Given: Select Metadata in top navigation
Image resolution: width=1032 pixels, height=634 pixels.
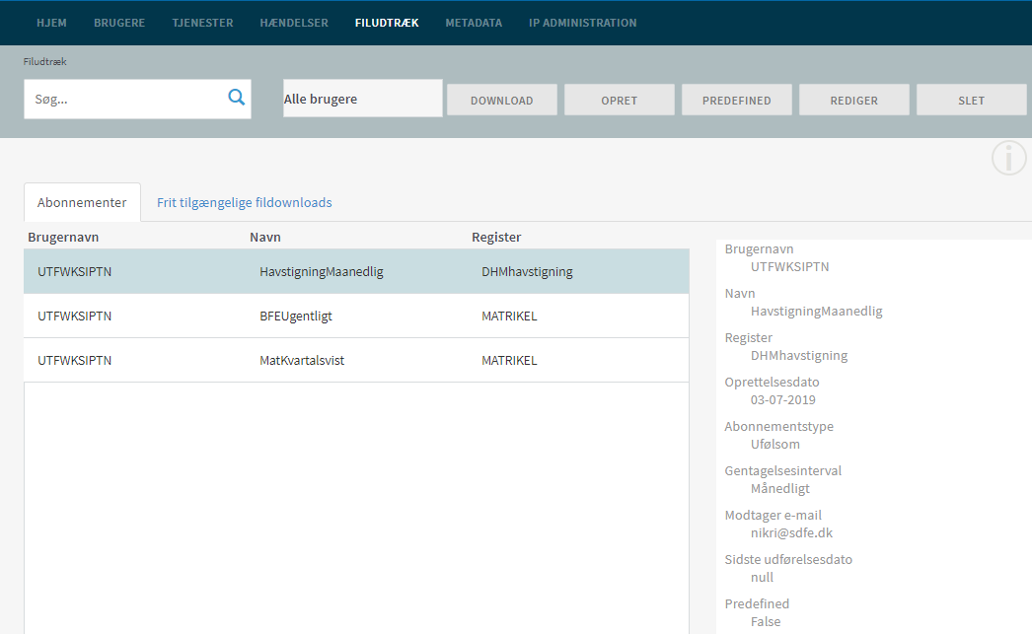Looking at the screenshot, I should 474,23.
